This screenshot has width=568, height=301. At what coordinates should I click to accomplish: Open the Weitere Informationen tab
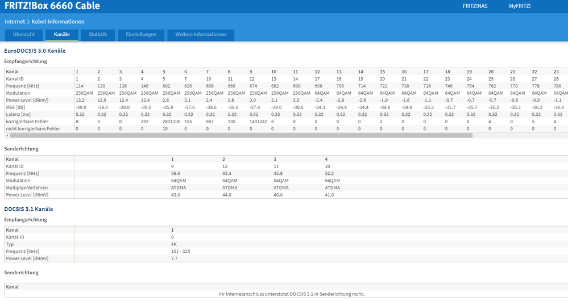[x=201, y=35]
